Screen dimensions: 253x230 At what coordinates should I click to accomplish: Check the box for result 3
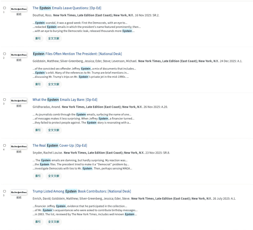[x=4, y=100]
